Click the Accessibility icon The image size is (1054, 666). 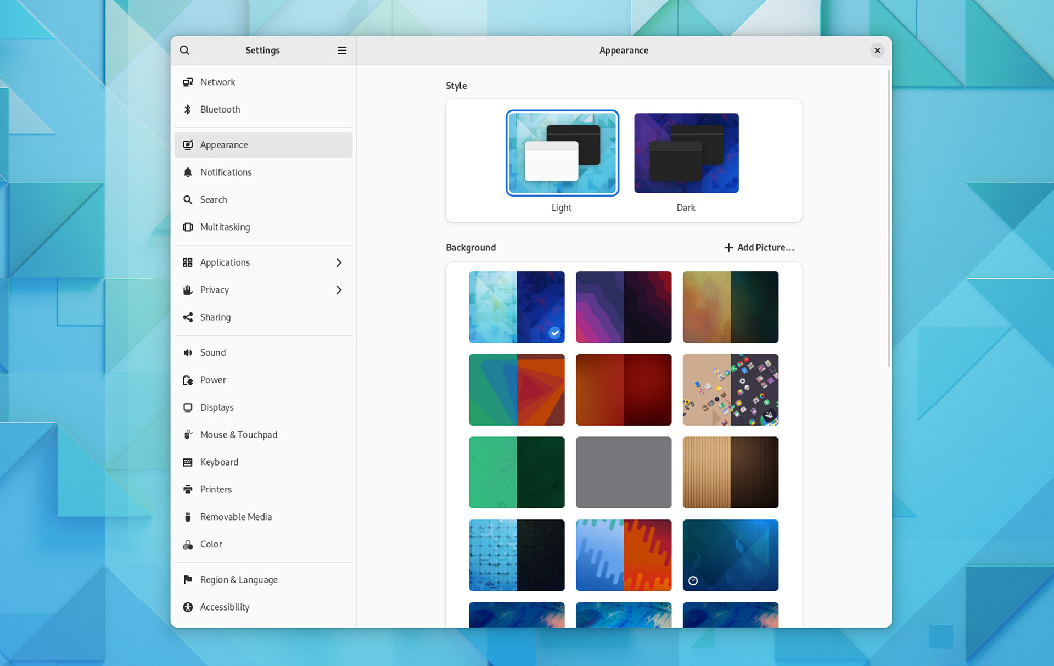[x=188, y=607]
